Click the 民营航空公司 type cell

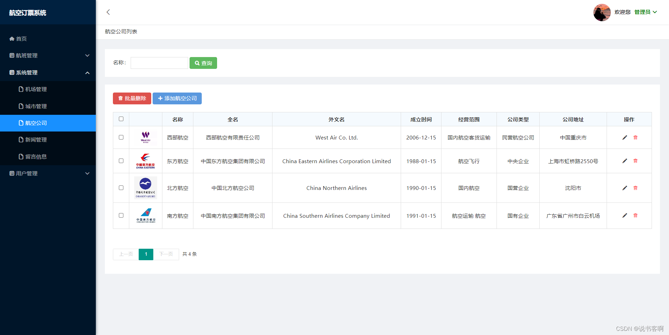(x=518, y=137)
